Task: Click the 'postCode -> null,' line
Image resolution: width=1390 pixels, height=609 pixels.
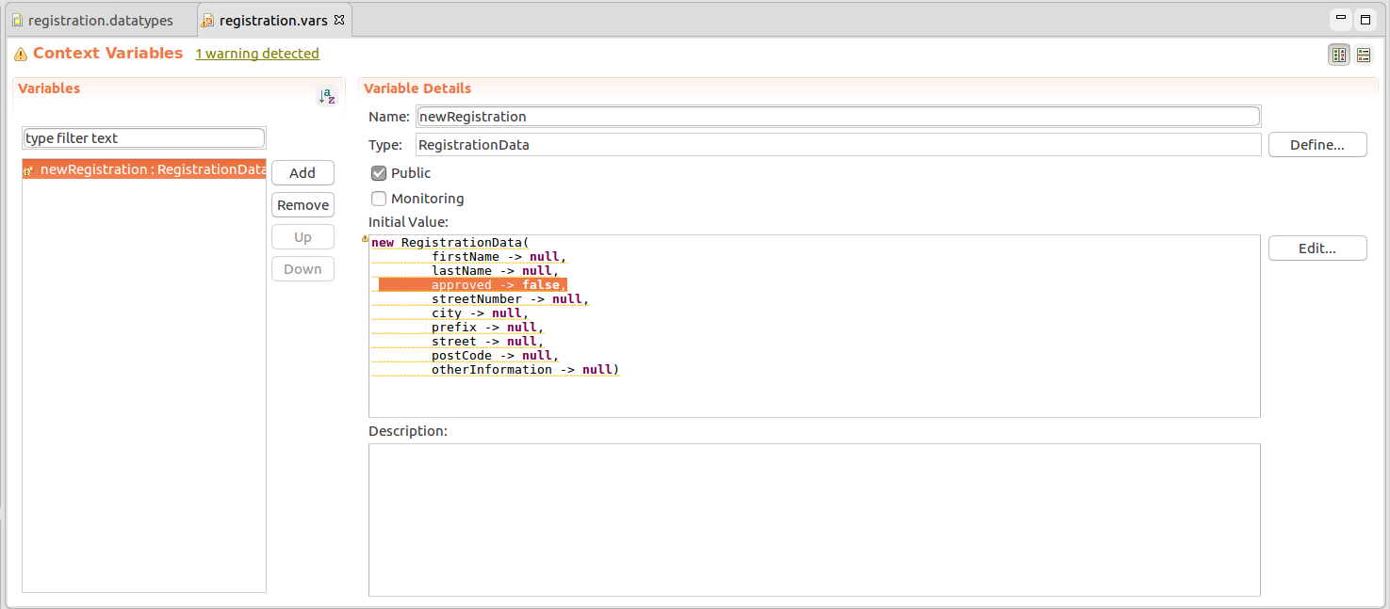Action: (x=496, y=356)
